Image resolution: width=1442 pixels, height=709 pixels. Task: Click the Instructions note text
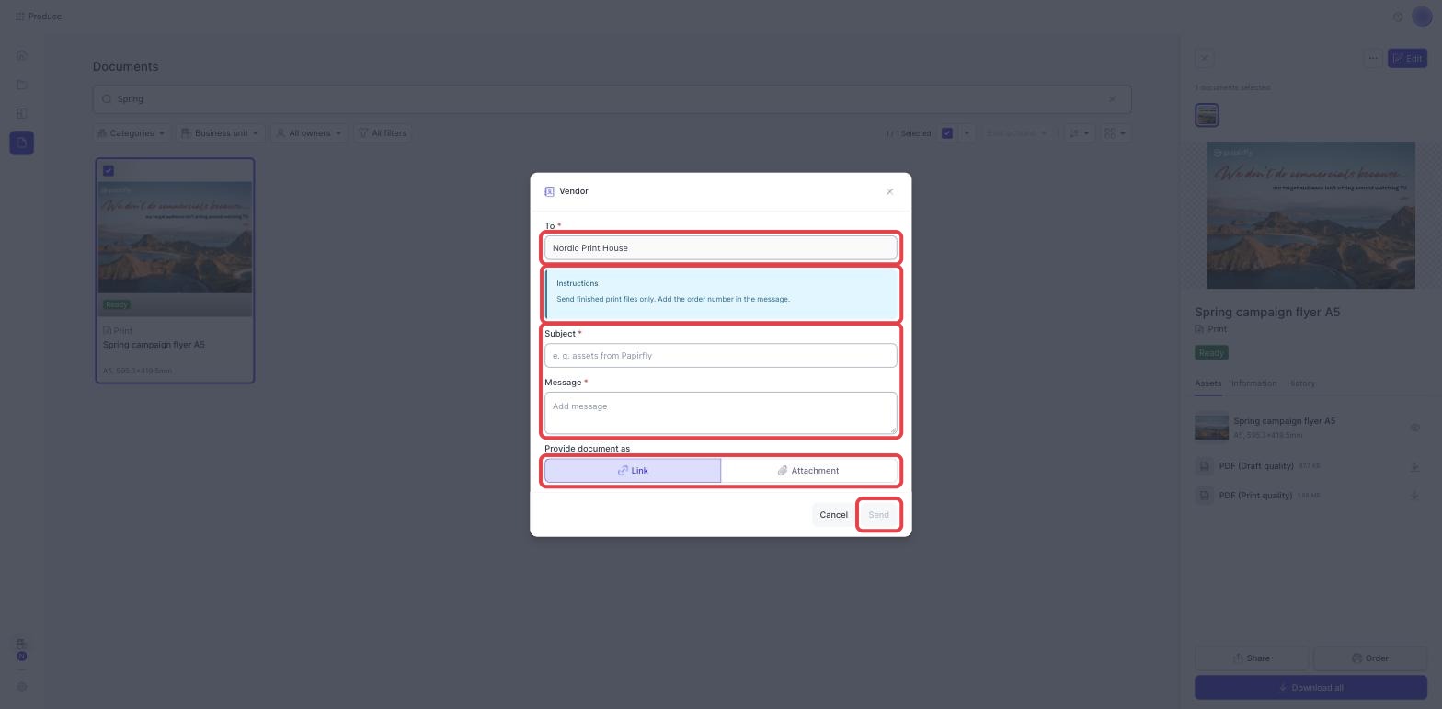672,299
